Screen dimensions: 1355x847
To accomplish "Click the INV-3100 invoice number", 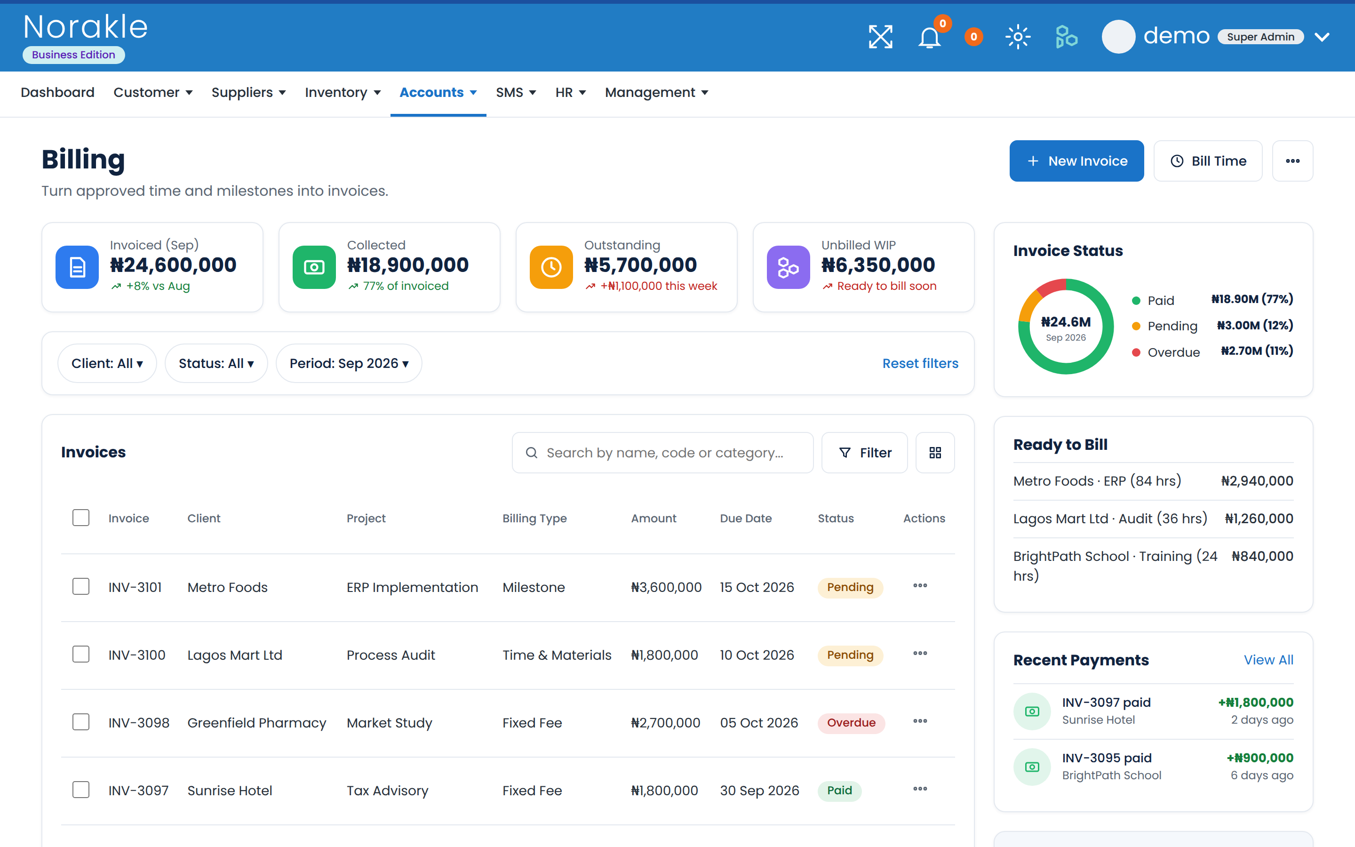I will (136, 655).
